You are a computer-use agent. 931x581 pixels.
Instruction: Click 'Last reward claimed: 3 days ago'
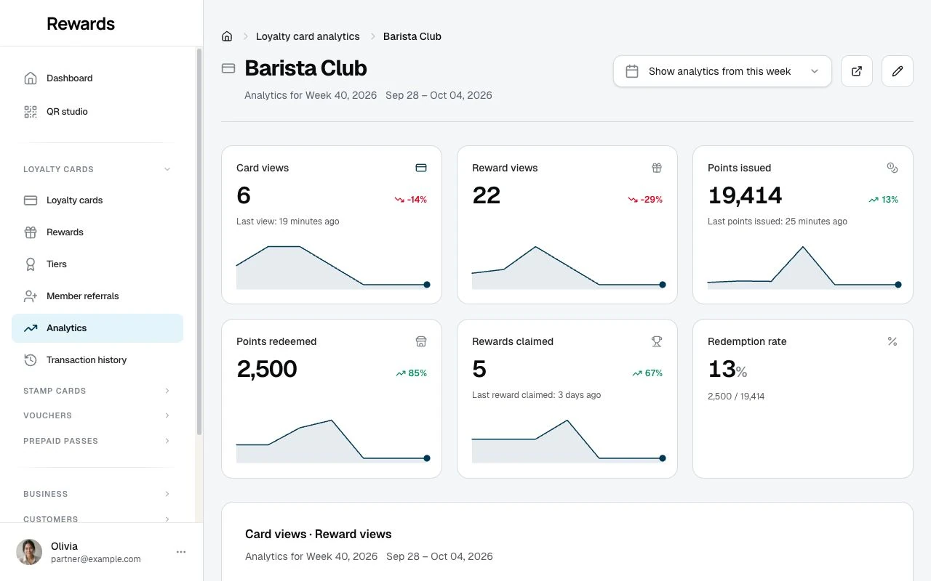coord(536,395)
